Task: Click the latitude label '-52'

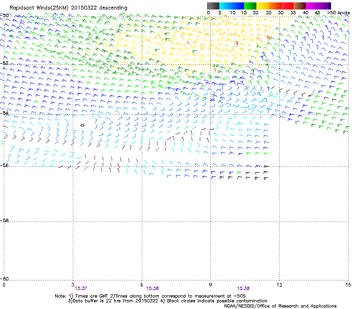Action: (4, 63)
